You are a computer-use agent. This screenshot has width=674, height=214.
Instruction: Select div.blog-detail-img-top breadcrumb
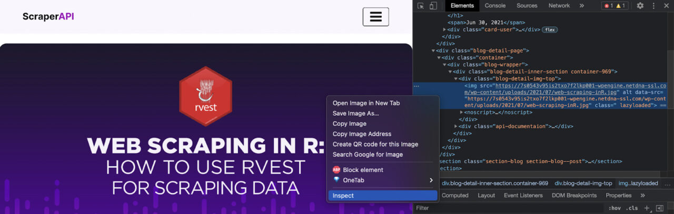click(x=583, y=184)
